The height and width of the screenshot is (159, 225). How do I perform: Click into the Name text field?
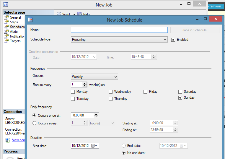(x=119, y=30)
